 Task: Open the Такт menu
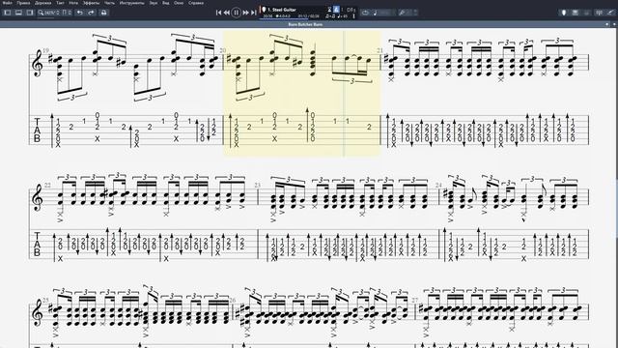(60, 3)
